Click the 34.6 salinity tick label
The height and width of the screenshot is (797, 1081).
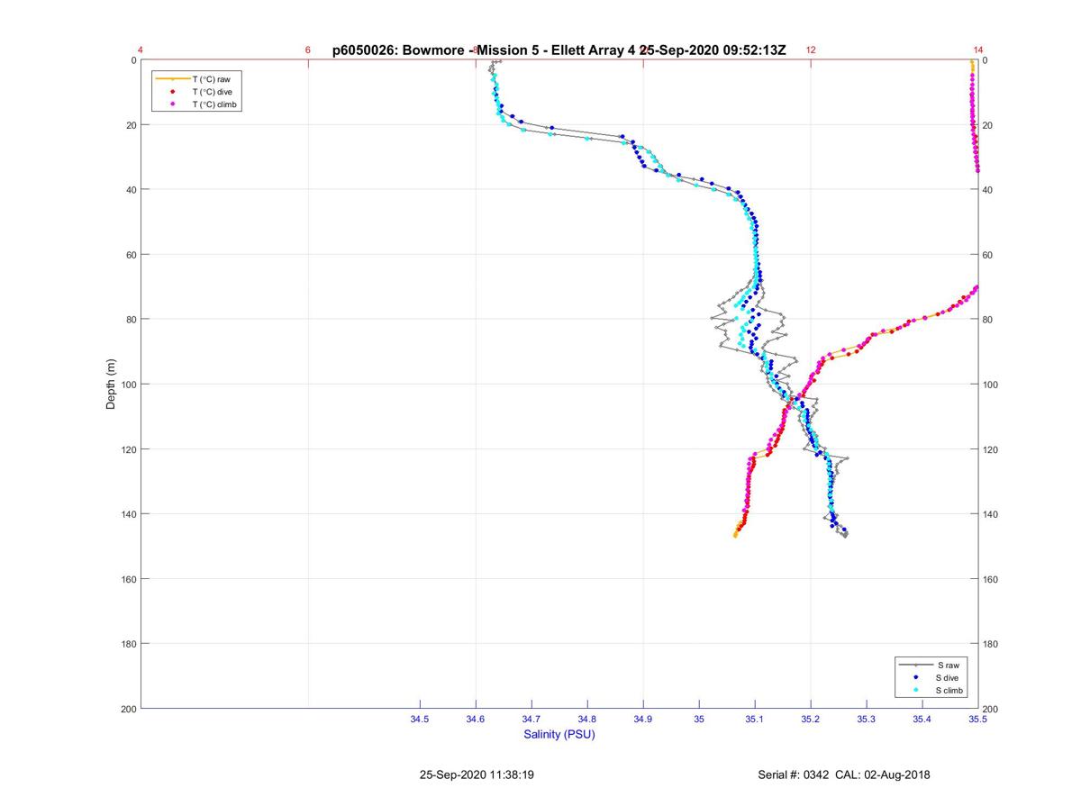pyautogui.click(x=476, y=720)
